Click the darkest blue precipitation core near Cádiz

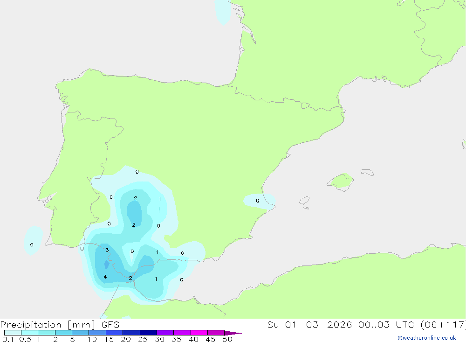point(106,264)
